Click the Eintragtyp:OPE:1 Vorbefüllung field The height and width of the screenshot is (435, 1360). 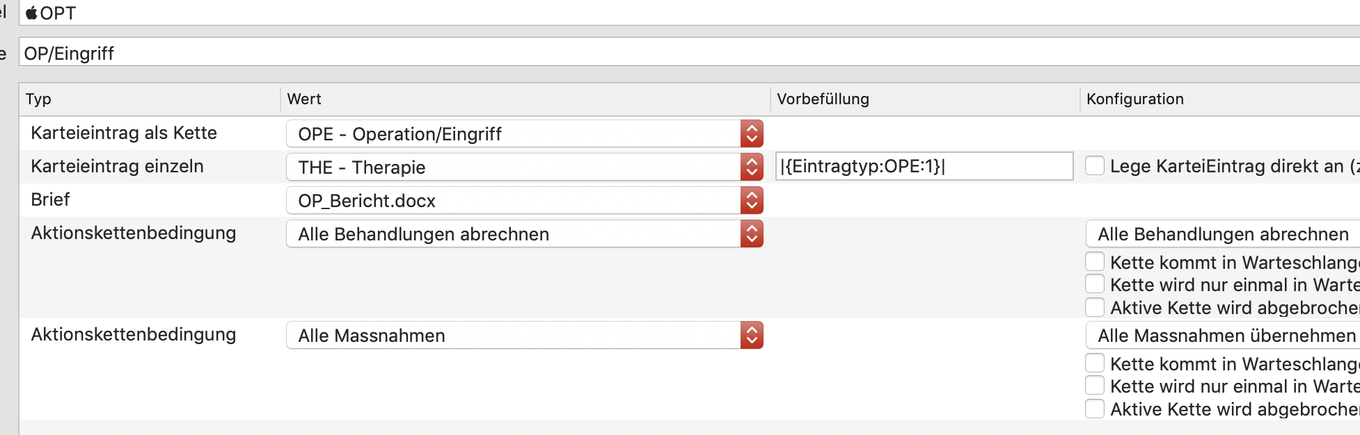(924, 166)
